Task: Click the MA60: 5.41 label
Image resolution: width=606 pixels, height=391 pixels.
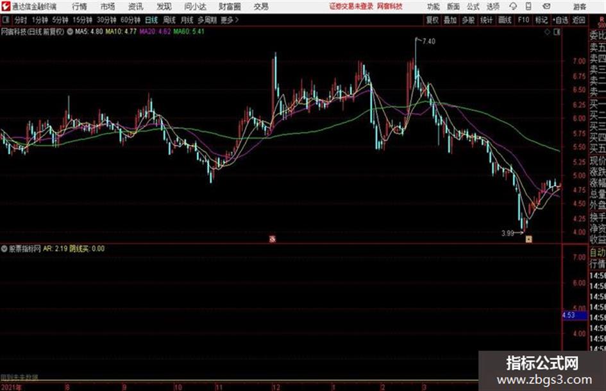Action: coord(189,31)
